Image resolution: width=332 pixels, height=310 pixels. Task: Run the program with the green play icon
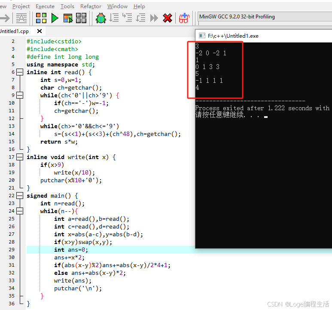click(55, 18)
